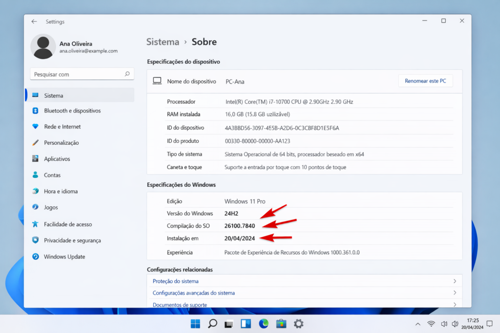Navigate back via the Sistema breadcrumb
This screenshot has height=333, width=500.
point(163,41)
